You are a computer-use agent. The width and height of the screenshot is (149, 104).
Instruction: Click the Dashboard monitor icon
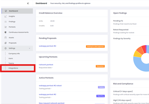[6, 11]
